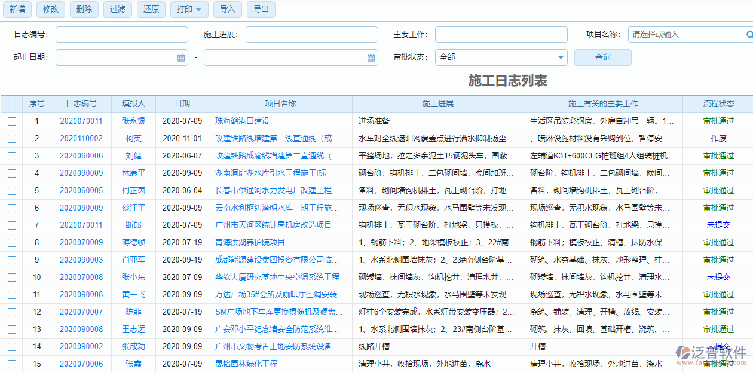
Task: Click the 查询 search button
Action: coord(602,57)
